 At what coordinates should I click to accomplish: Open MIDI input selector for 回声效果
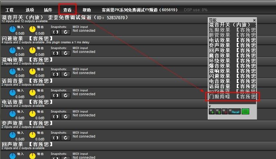pyautogui.click(x=84, y=157)
